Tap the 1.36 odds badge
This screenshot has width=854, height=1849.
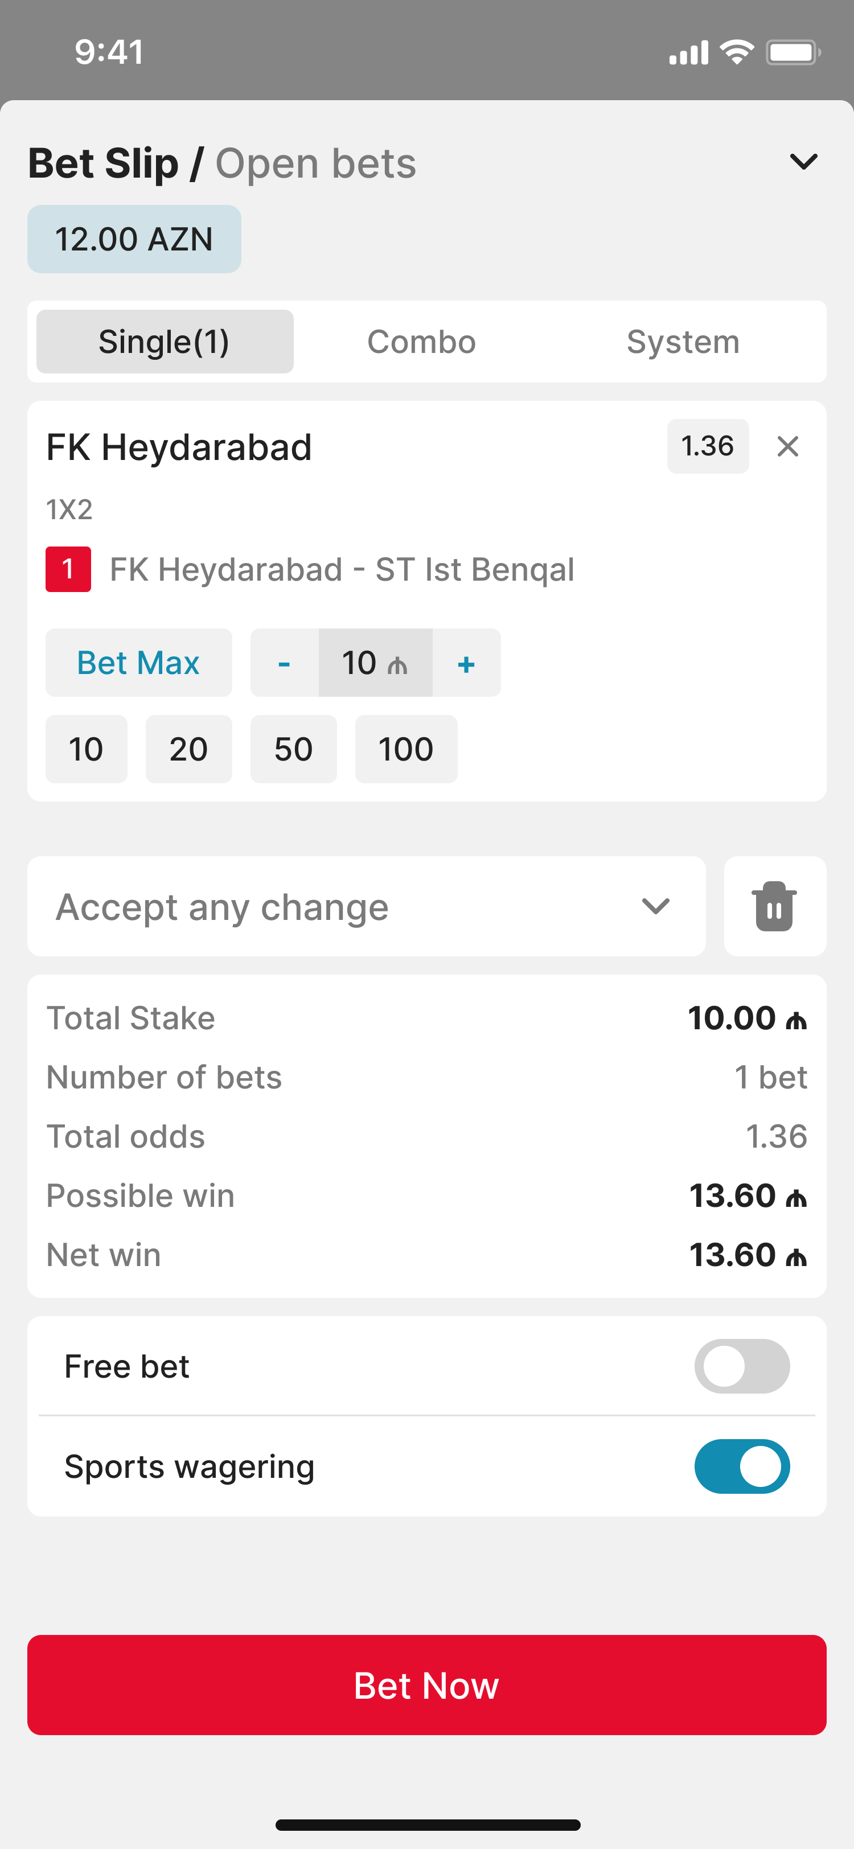pos(708,446)
